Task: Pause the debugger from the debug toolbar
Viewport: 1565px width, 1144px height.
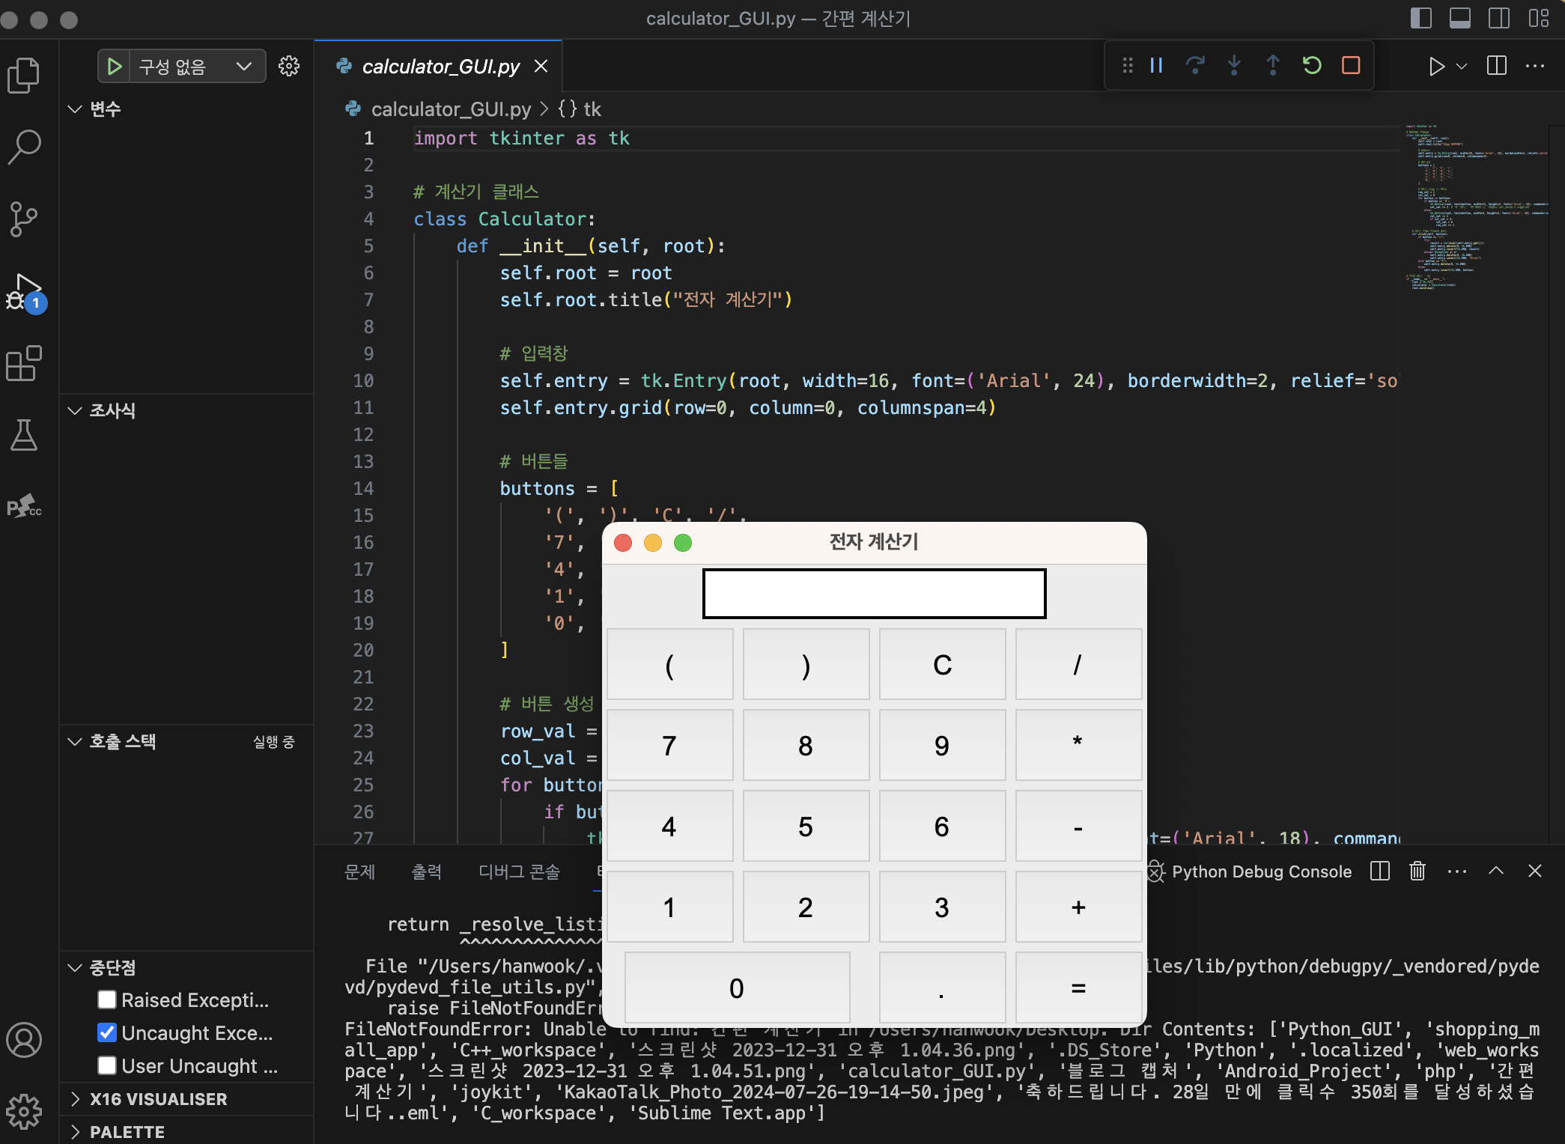Action: (1156, 66)
